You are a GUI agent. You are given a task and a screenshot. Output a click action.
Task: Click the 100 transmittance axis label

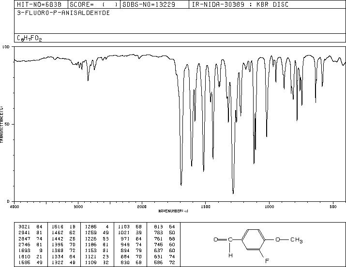point(6,47)
